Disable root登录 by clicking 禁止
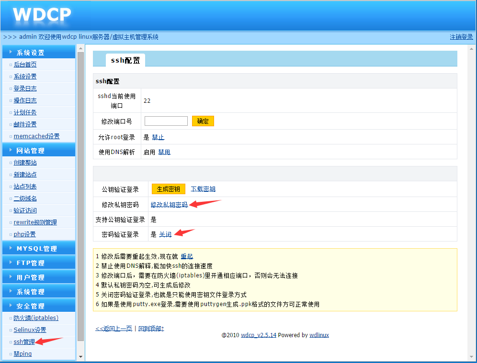 (158, 136)
